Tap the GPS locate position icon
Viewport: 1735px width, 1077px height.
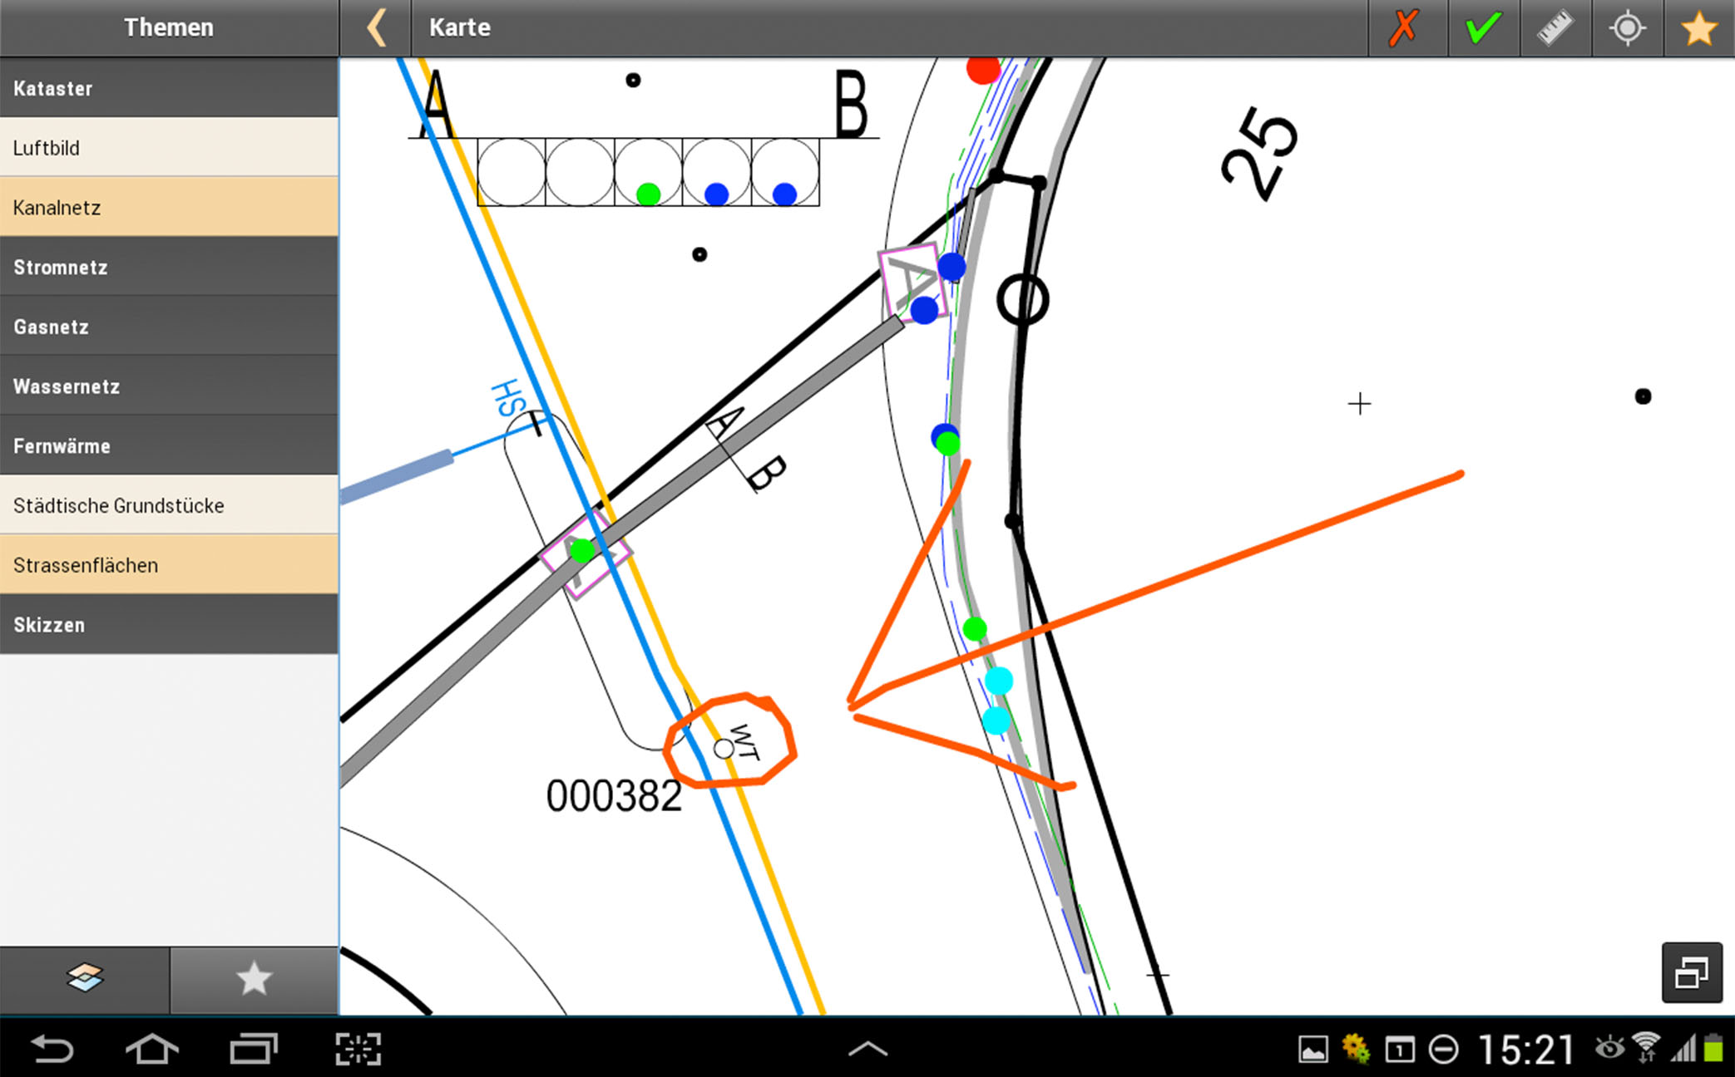[x=1627, y=28]
